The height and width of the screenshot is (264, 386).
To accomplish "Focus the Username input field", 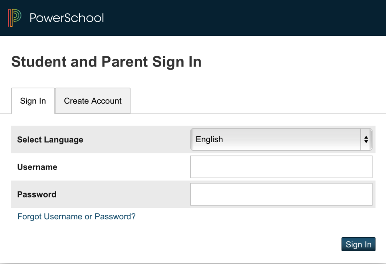I will point(281,167).
